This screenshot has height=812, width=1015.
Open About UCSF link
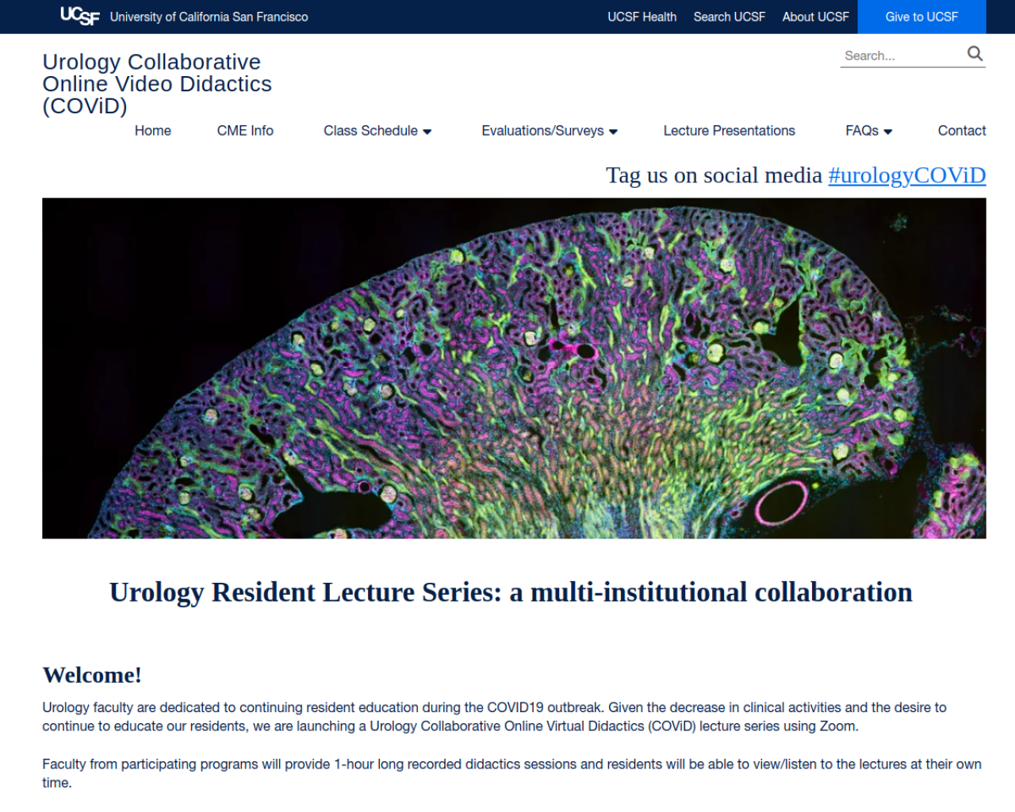point(815,17)
